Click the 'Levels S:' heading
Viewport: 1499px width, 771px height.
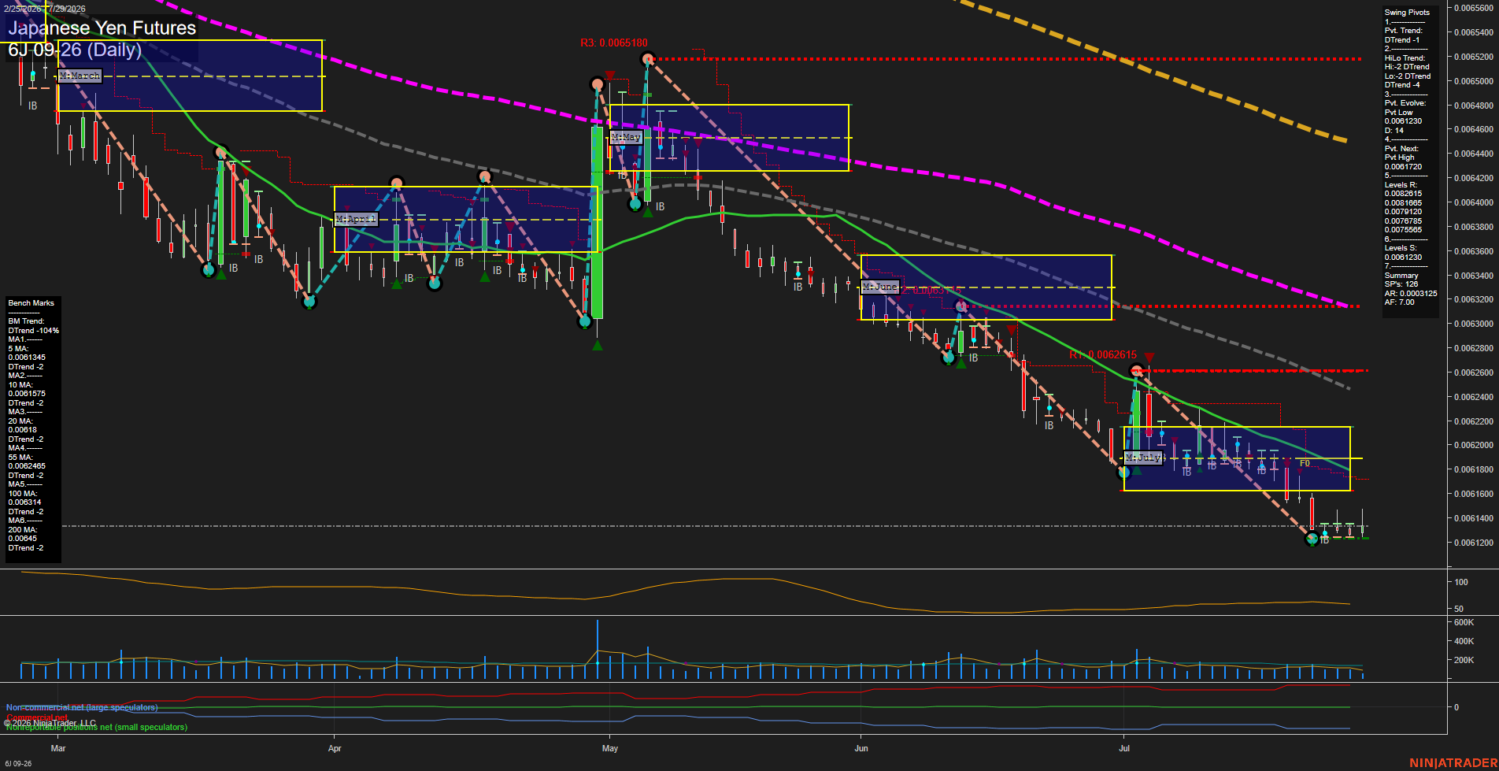point(1401,248)
